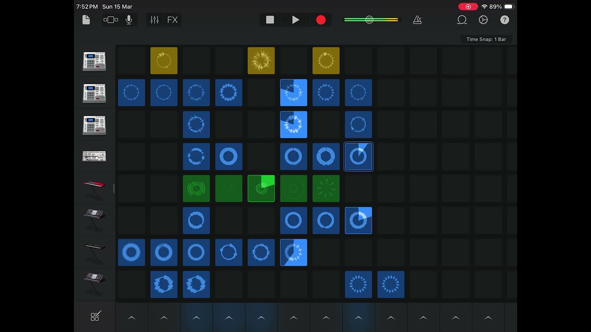Trigger column two with its up chevron
The image size is (591, 332).
tap(164, 318)
